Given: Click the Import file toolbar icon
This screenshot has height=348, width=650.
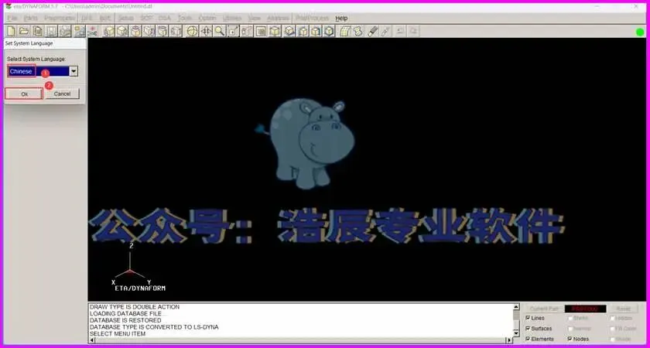Looking at the screenshot, I should (38, 31).
